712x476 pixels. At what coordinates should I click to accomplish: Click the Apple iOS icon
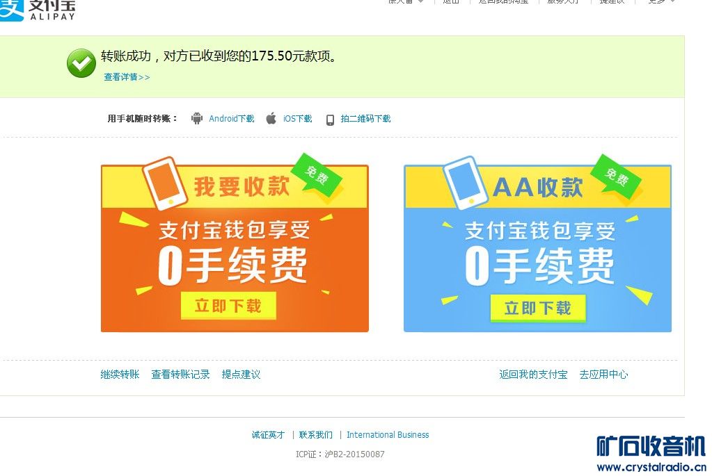point(271,118)
